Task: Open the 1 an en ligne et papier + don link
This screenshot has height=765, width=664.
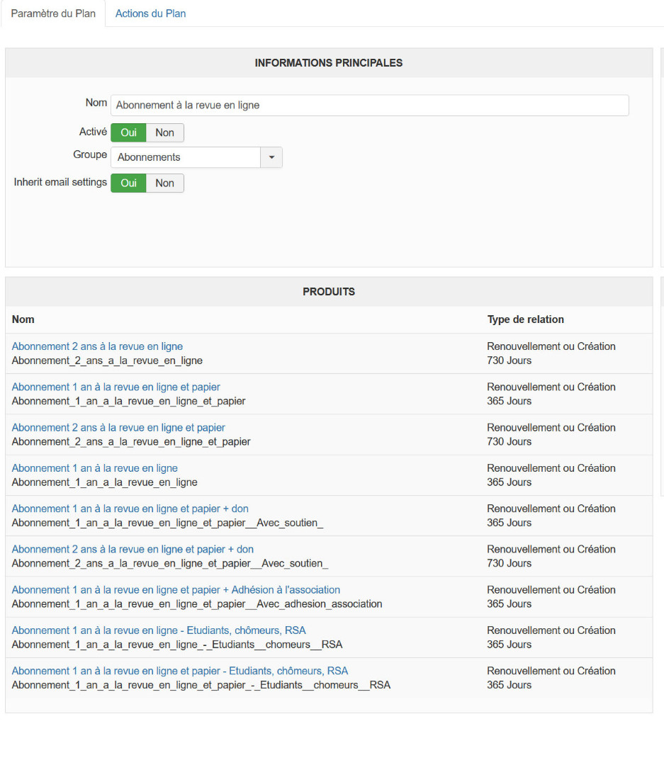Action: [130, 509]
